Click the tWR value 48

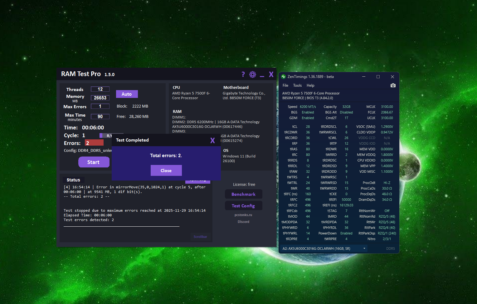[308, 188]
